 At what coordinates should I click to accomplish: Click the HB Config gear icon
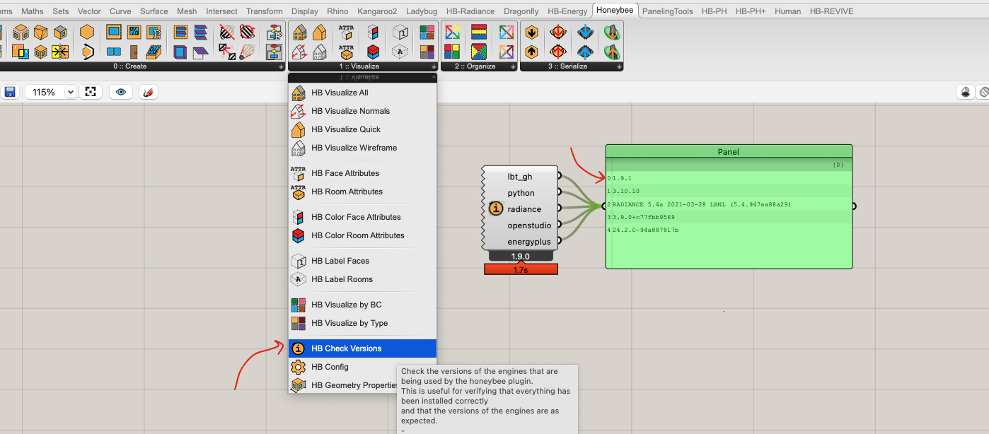(x=299, y=367)
